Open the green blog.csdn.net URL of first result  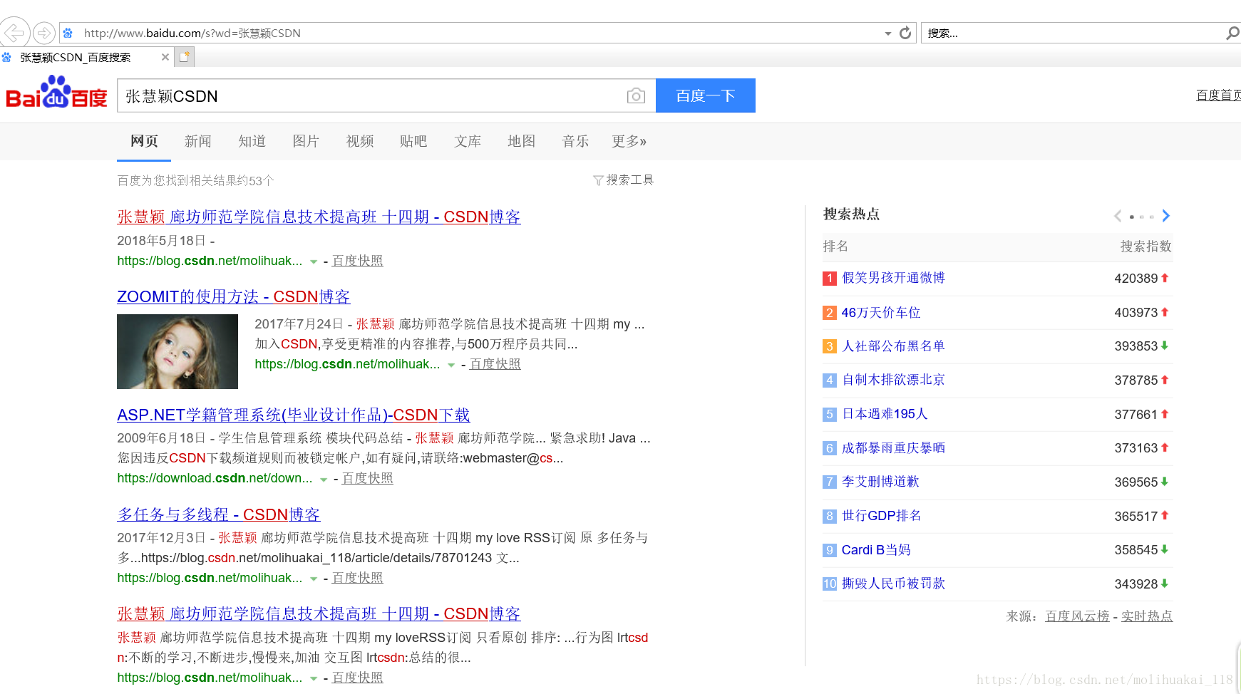[210, 261]
